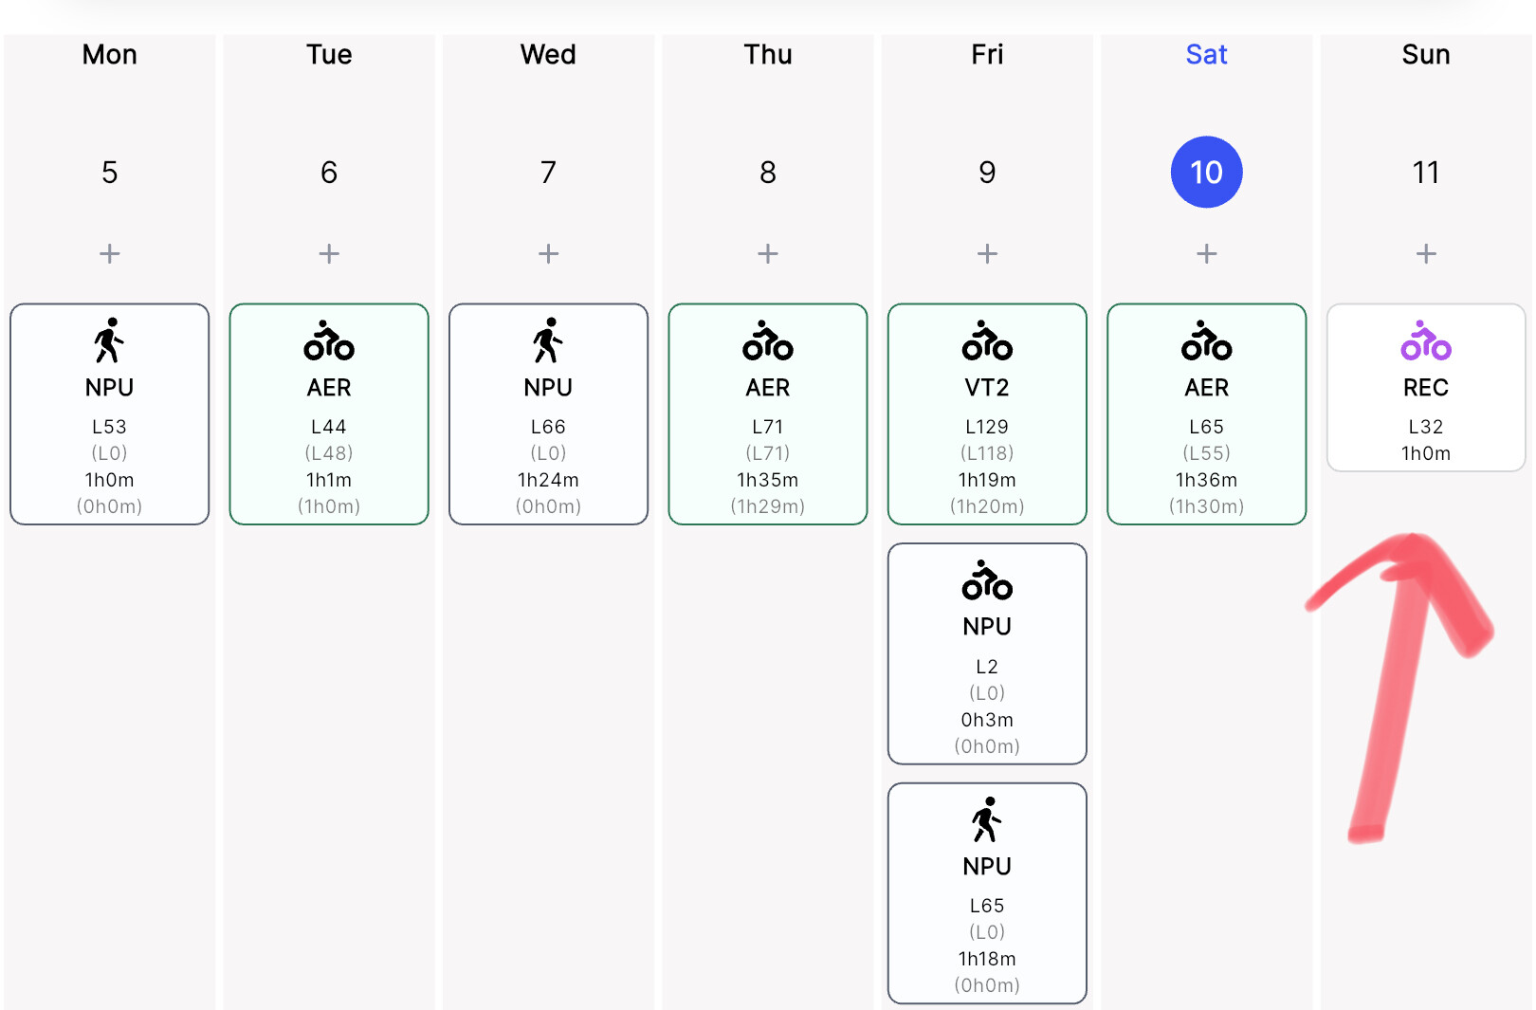Click the bike icon on Friday's VT2 card
This screenshot has height=1010, width=1536.
[x=987, y=340]
